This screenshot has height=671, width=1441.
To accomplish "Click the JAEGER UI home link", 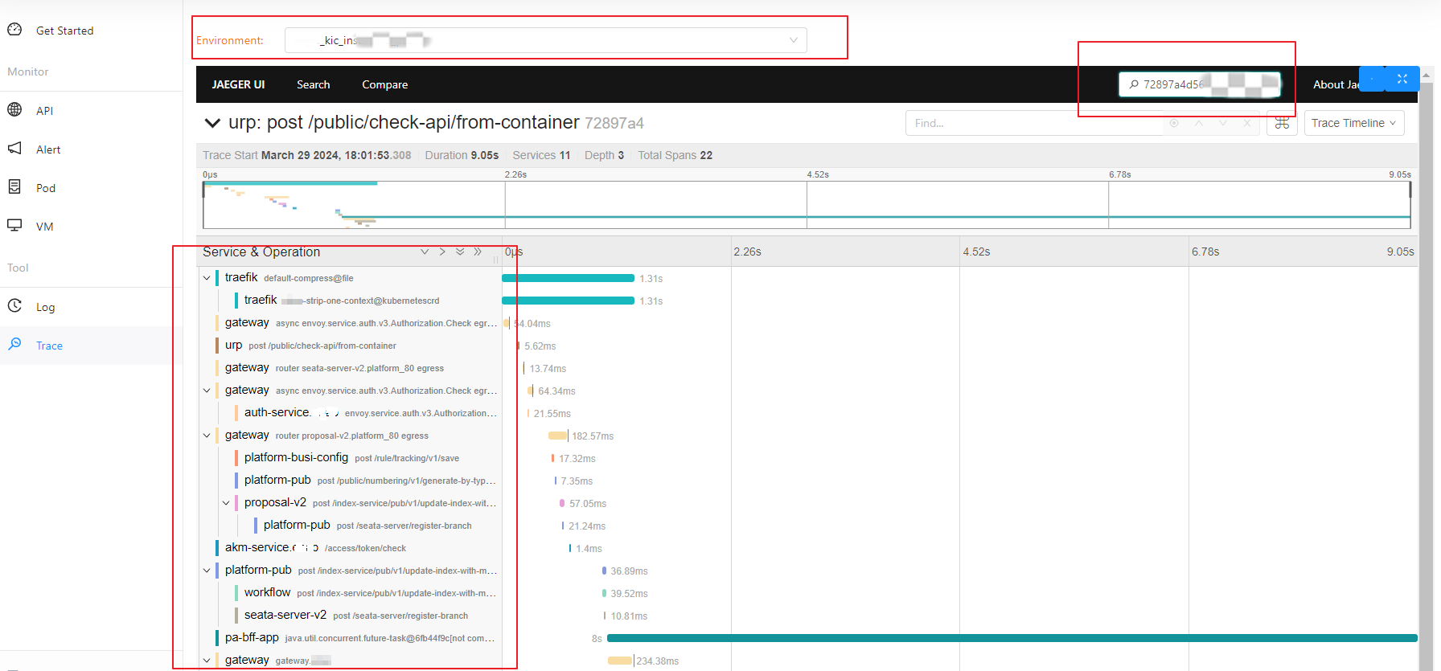I will tap(238, 84).
